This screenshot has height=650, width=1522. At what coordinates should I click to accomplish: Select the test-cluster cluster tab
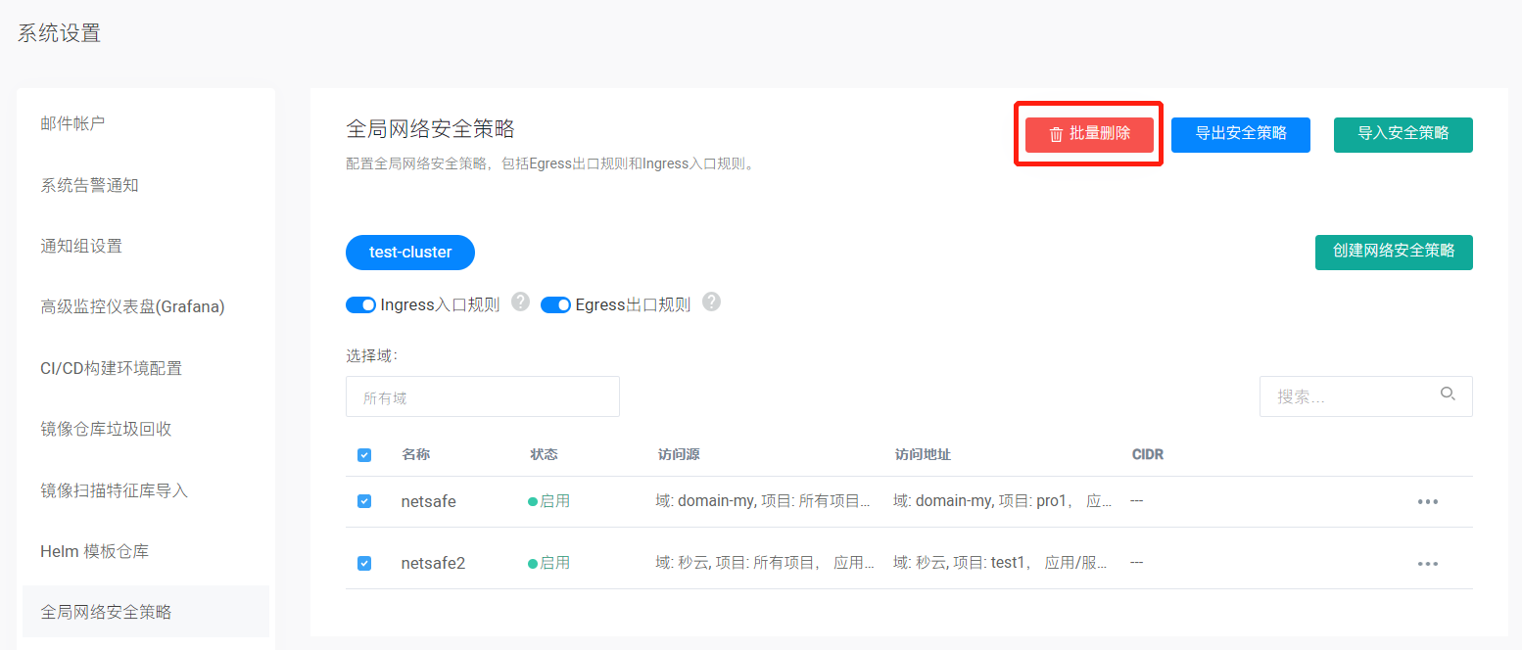(x=410, y=253)
